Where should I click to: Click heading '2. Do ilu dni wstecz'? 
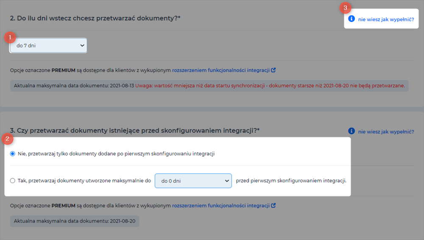(95, 18)
